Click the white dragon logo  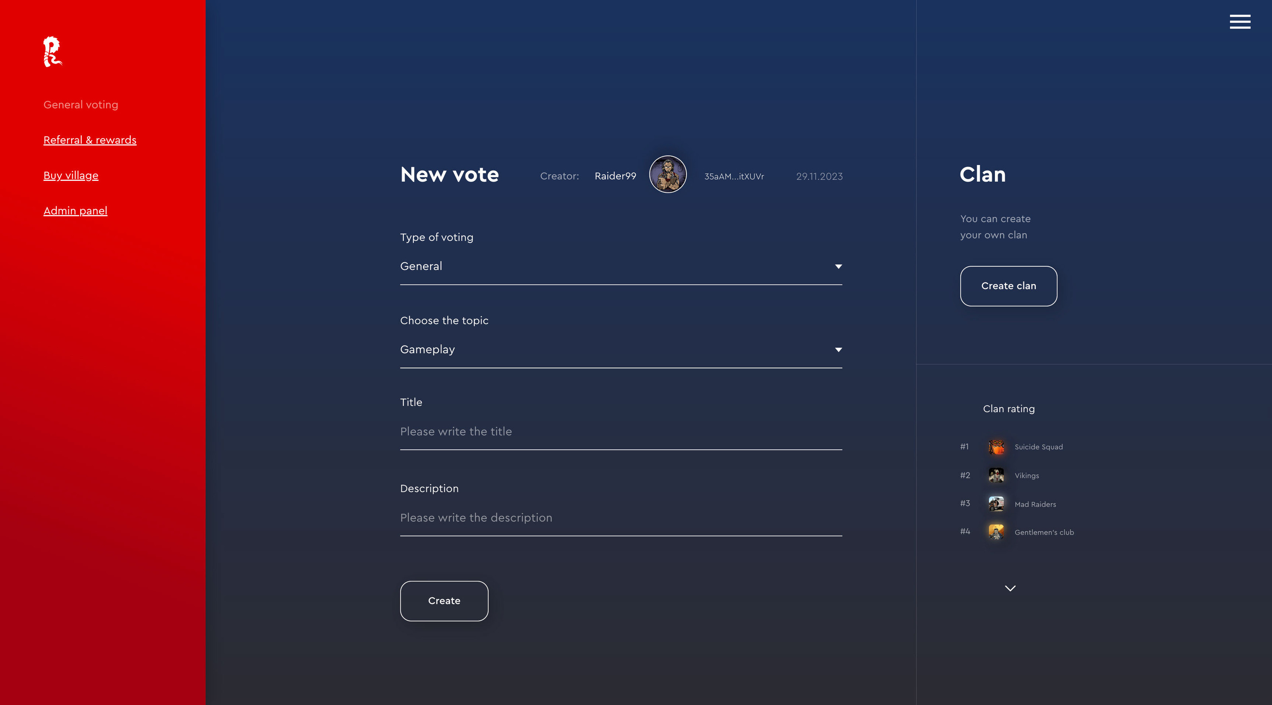52,51
